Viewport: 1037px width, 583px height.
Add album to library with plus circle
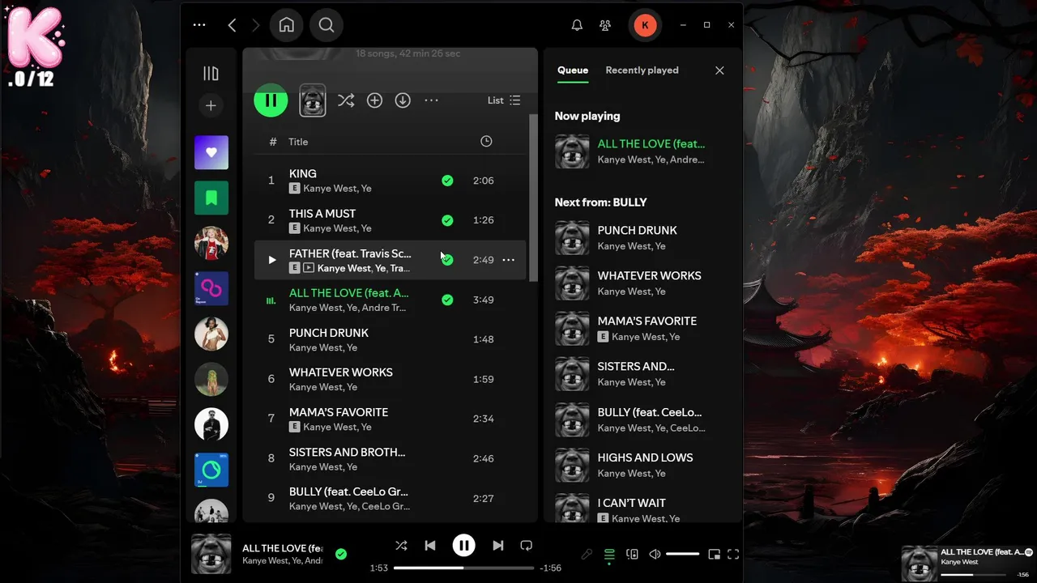(374, 100)
